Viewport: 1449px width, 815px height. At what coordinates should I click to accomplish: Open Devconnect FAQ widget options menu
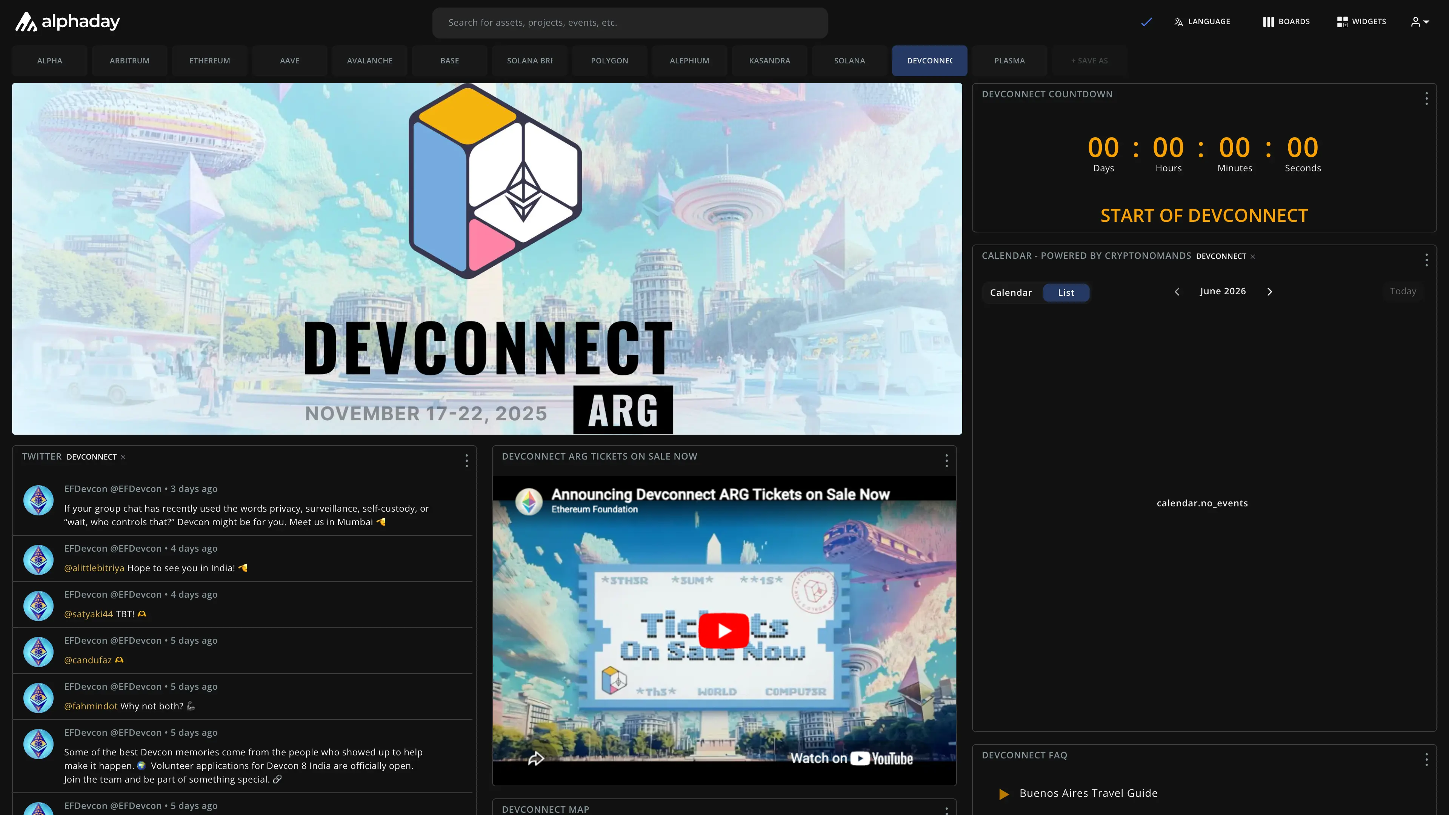tap(1426, 760)
